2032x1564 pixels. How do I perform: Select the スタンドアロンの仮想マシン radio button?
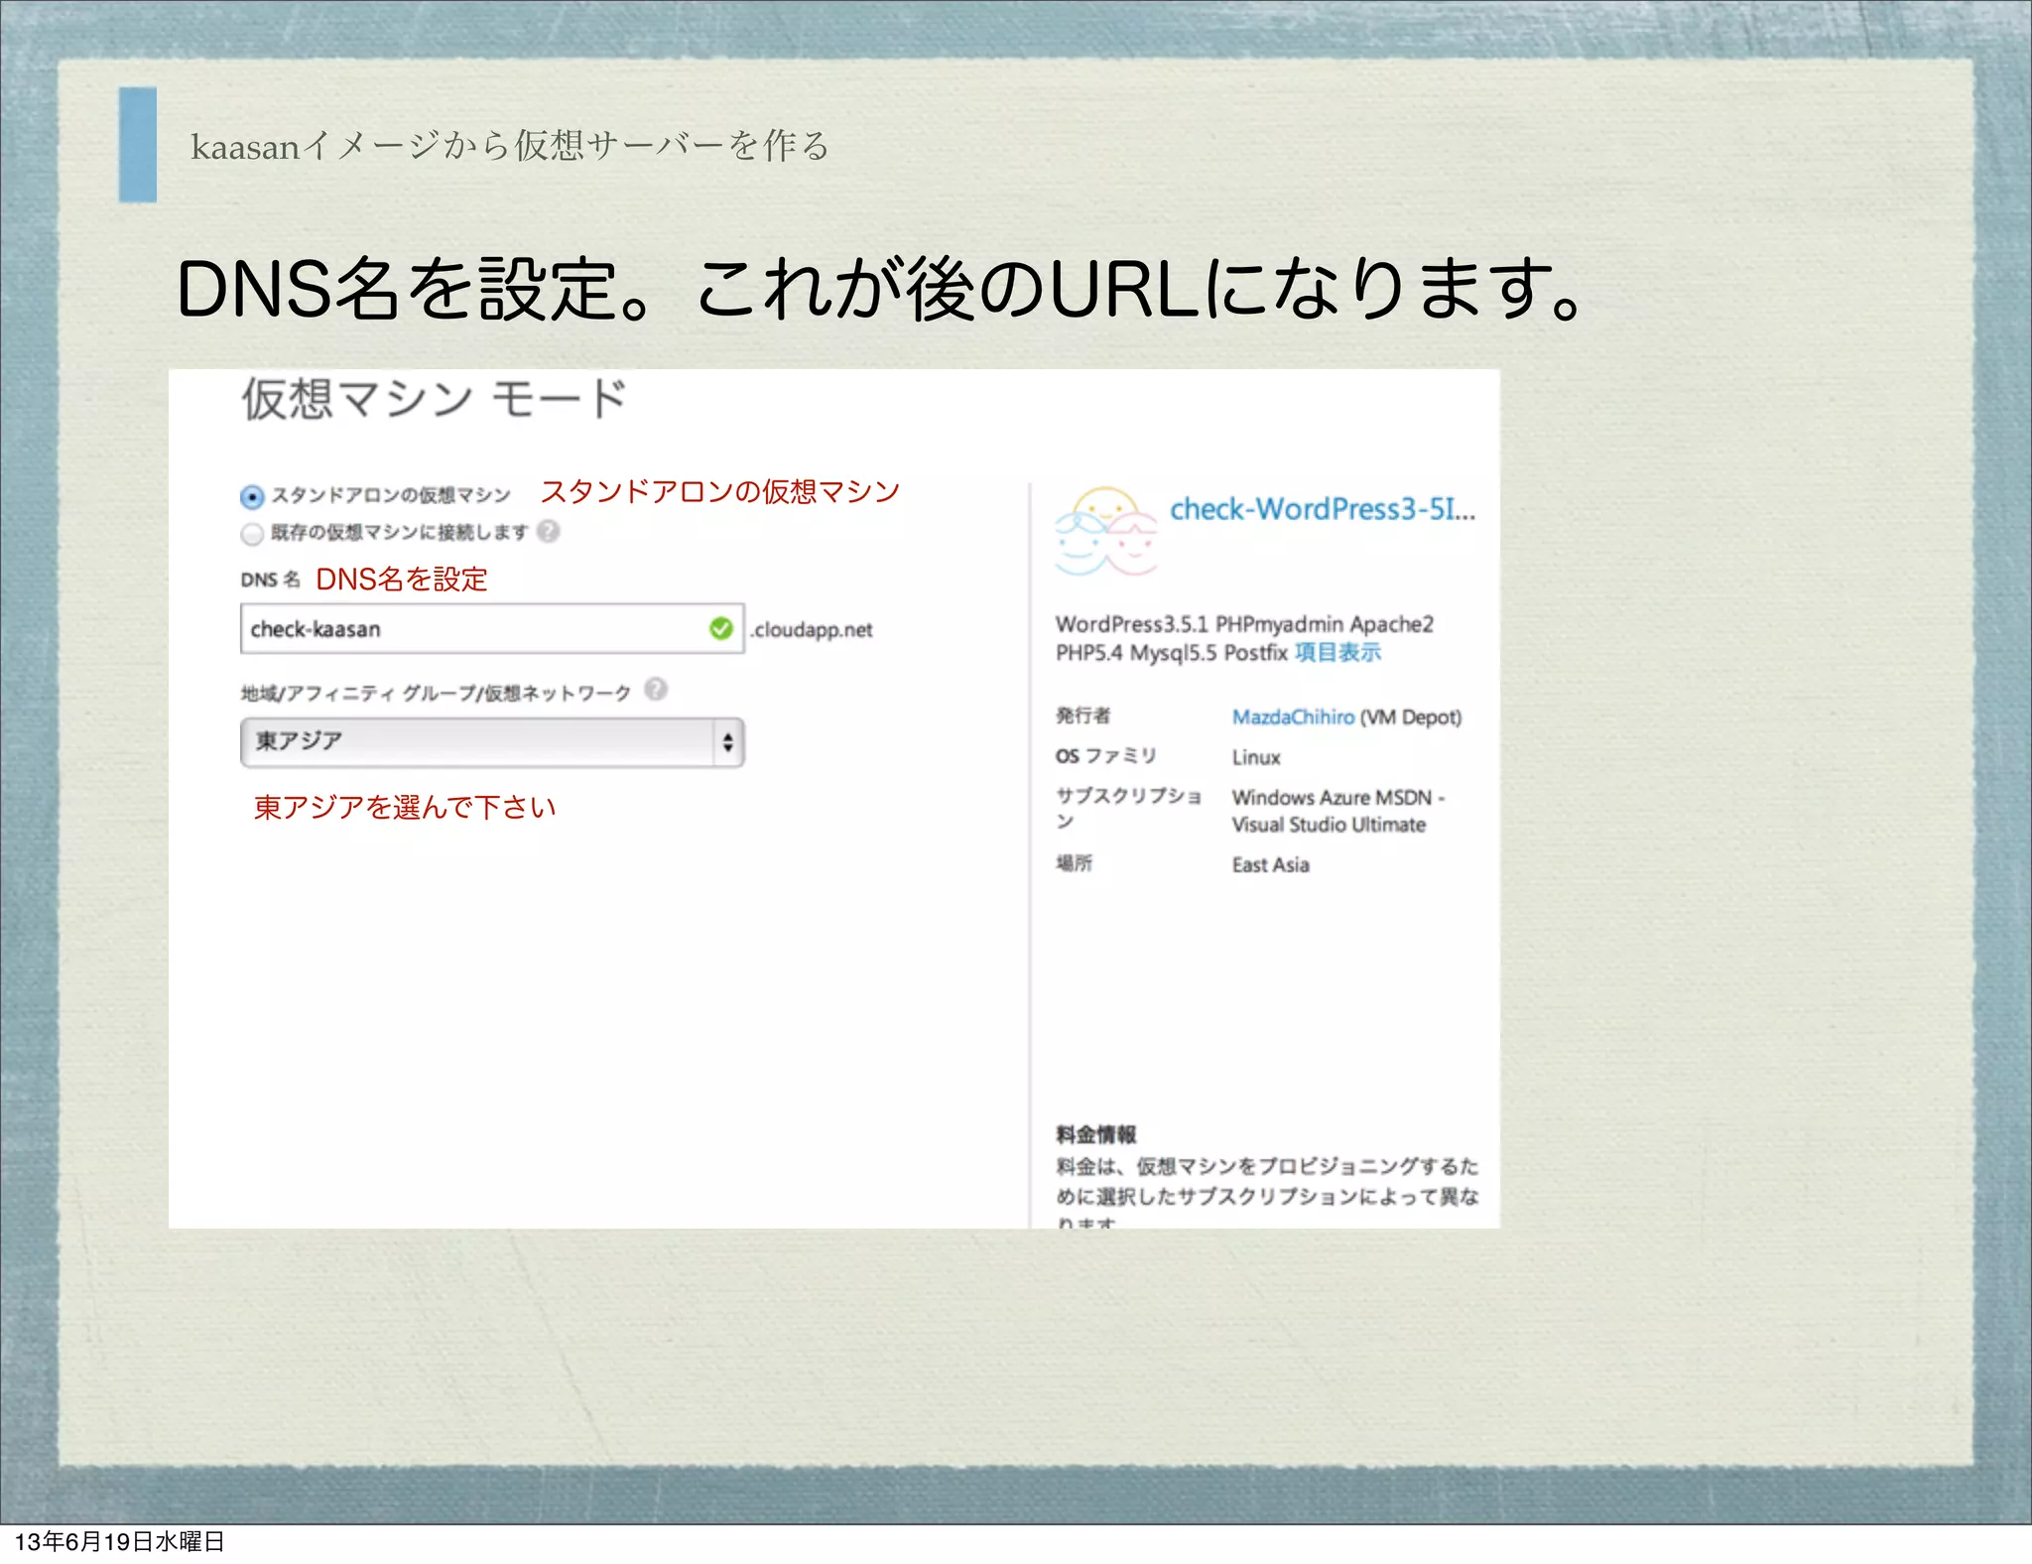click(252, 496)
